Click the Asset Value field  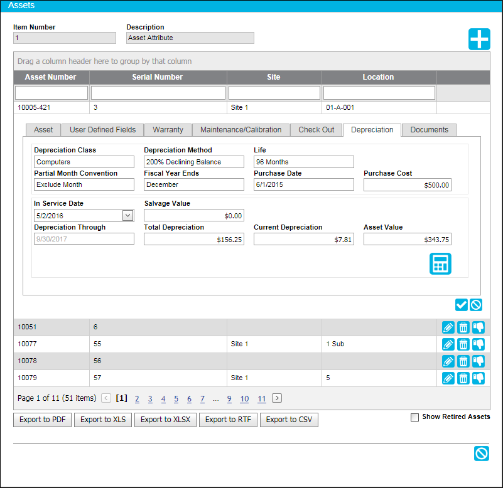[x=408, y=239]
